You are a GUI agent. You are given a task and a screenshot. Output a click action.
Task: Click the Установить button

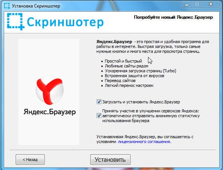(110, 160)
